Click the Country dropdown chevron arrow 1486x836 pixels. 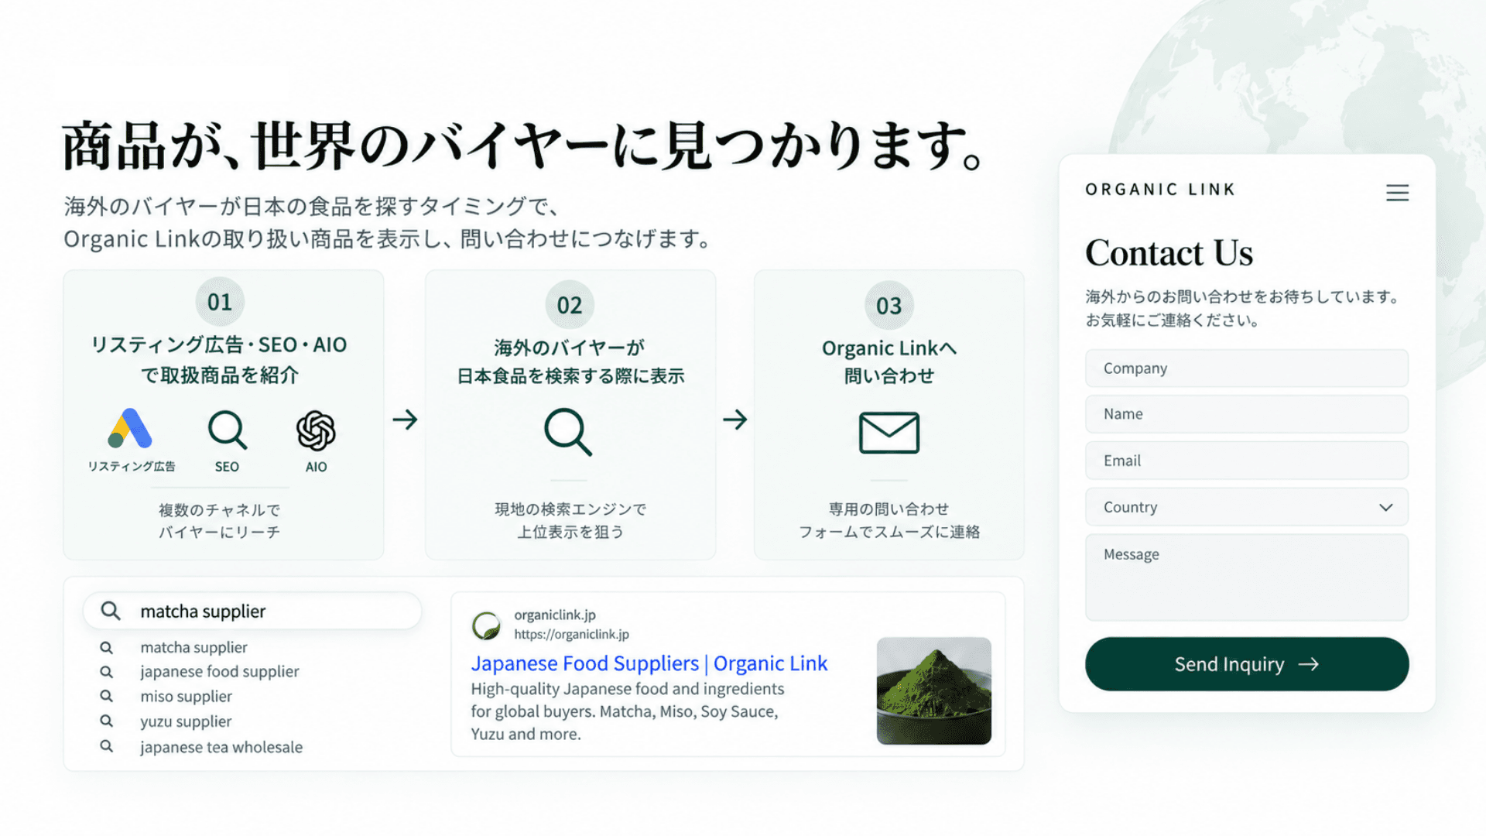pyautogui.click(x=1385, y=508)
